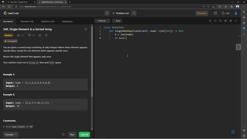Open browser extensions icon in toolbar
The height and width of the screenshot is (139, 247).
point(220,7)
